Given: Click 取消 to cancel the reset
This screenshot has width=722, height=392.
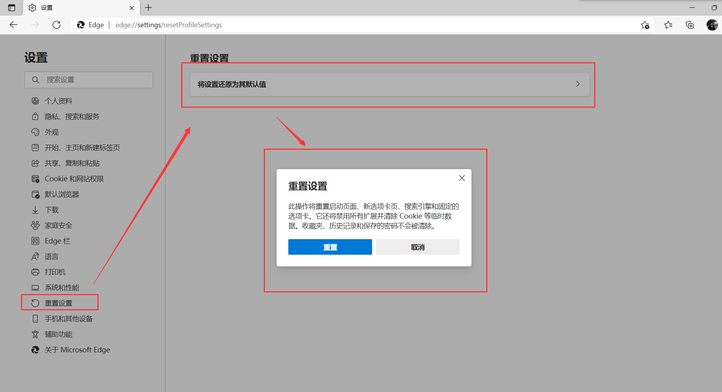Looking at the screenshot, I should (417, 247).
